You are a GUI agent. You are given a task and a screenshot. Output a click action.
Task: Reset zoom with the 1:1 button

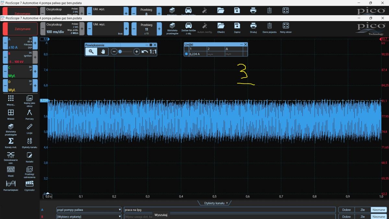coord(153,51)
